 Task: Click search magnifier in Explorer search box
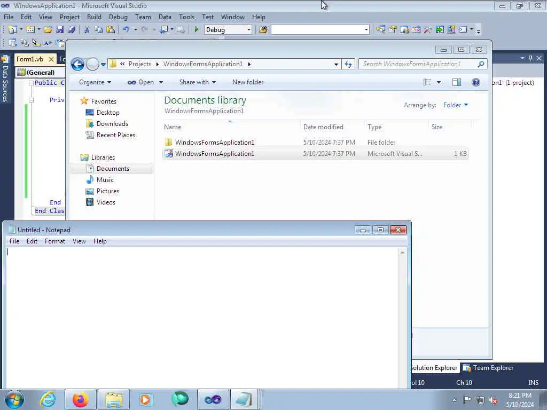pyautogui.click(x=481, y=64)
